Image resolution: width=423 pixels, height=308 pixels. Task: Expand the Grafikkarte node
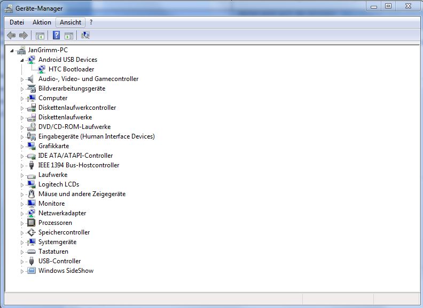click(x=22, y=147)
